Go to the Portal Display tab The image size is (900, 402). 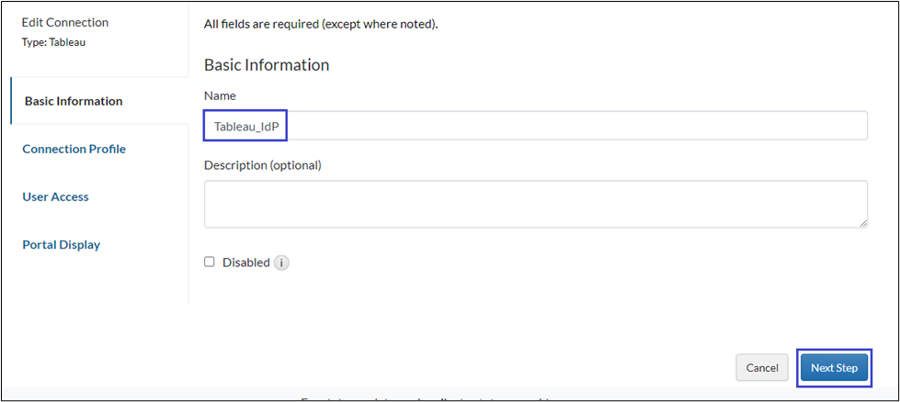pos(62,244)
